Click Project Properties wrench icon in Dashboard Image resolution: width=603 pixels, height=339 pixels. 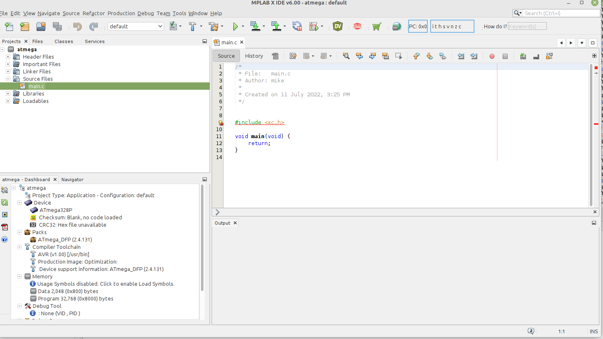5,190
